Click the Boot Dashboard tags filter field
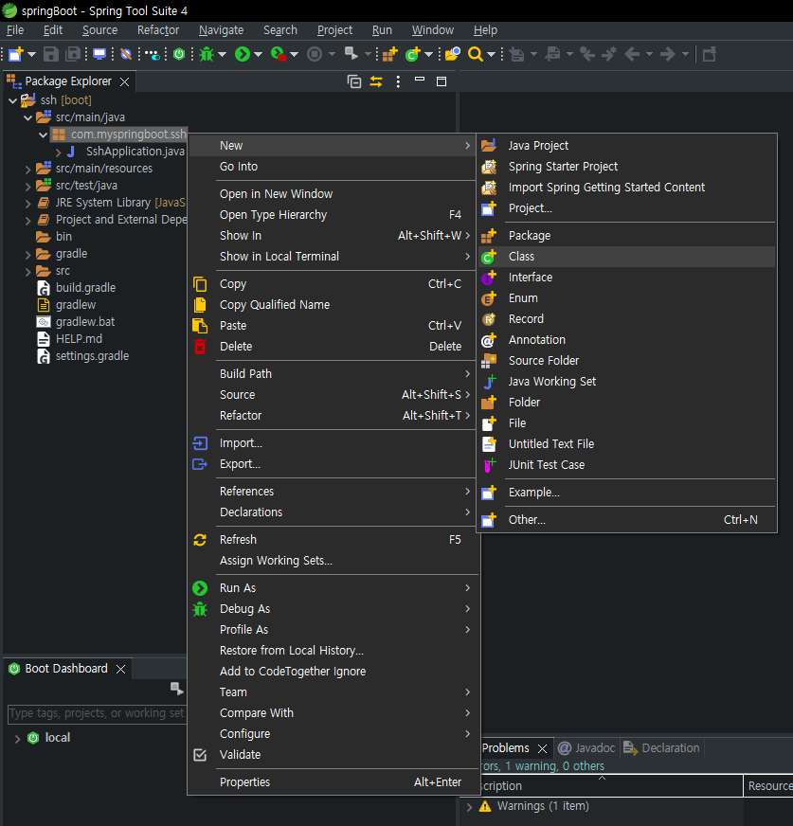Image resolution: width=793 pixels, height=826 pixels. [97, 713]
